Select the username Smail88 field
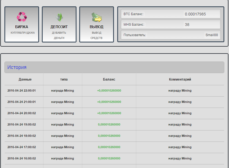The width and height of the screenshot is (229, 168). coord(211,35)
